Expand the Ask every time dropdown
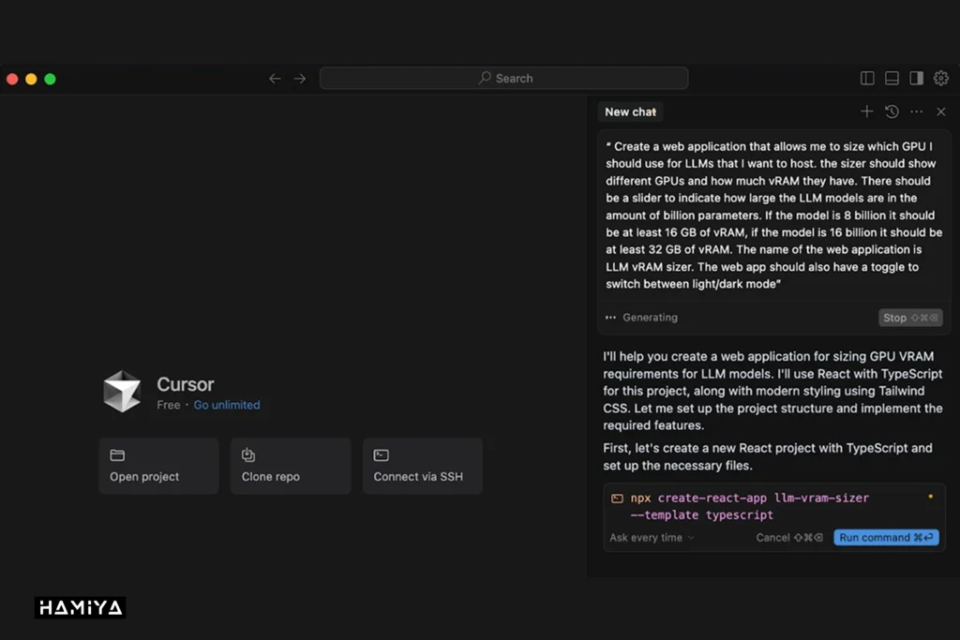This screenshot has height=640, width=960. tap(652, 538)
